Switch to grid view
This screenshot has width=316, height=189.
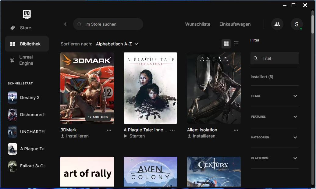click(226, 44)
